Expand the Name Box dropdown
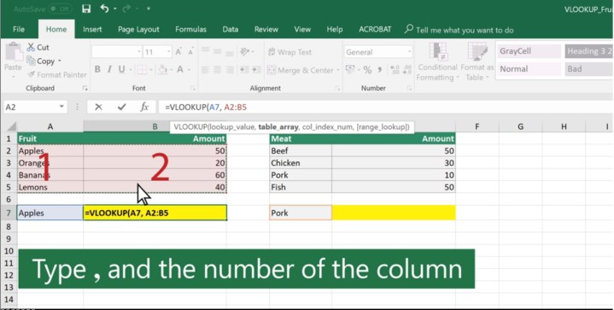 61,107
